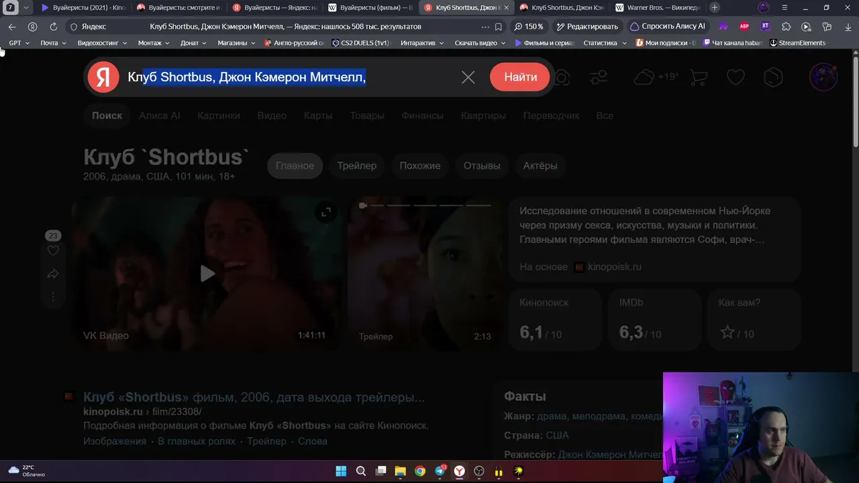Open the Клуб «Shortbus» фильм result link
Viewport: 859px width, 483px height.
click(x=254, y=397)
